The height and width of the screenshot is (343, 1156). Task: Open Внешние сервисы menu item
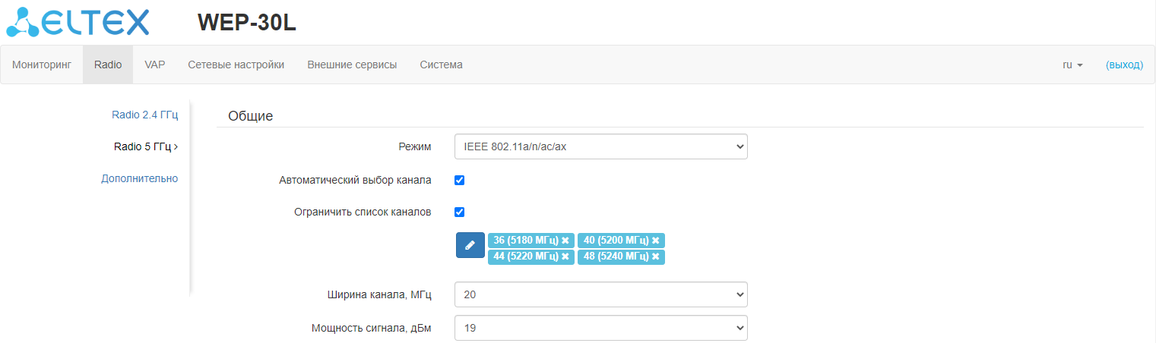click(352, 65)
